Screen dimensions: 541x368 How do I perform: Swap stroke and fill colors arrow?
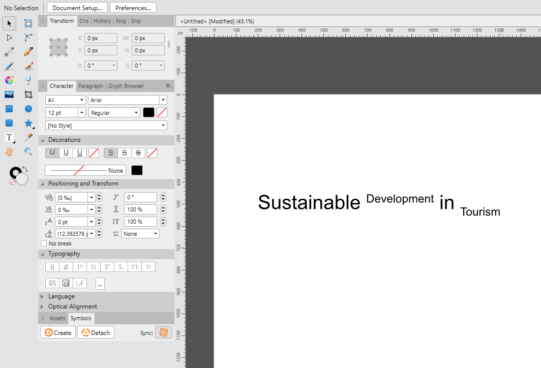(25, 169)
